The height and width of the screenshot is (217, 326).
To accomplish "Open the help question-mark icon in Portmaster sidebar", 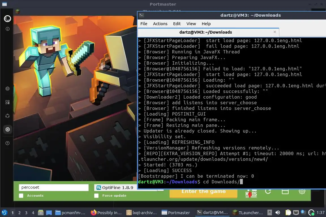I will click(7, 143).
